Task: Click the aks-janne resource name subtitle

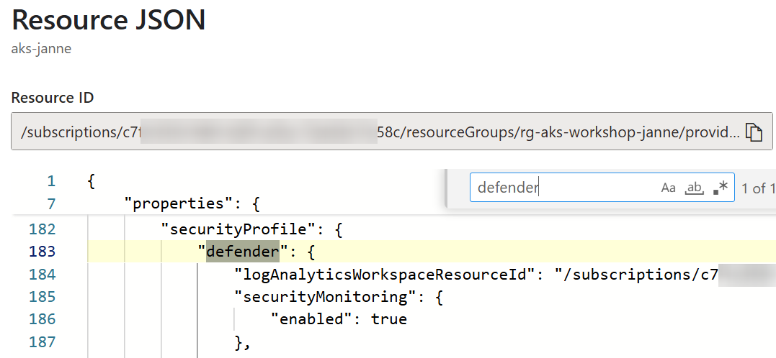Action: point(41,49)
